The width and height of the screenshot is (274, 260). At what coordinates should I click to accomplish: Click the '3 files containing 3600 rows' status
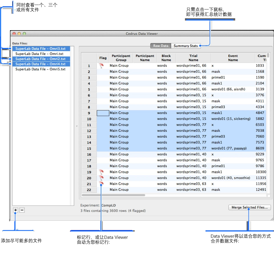coord(103,211)
